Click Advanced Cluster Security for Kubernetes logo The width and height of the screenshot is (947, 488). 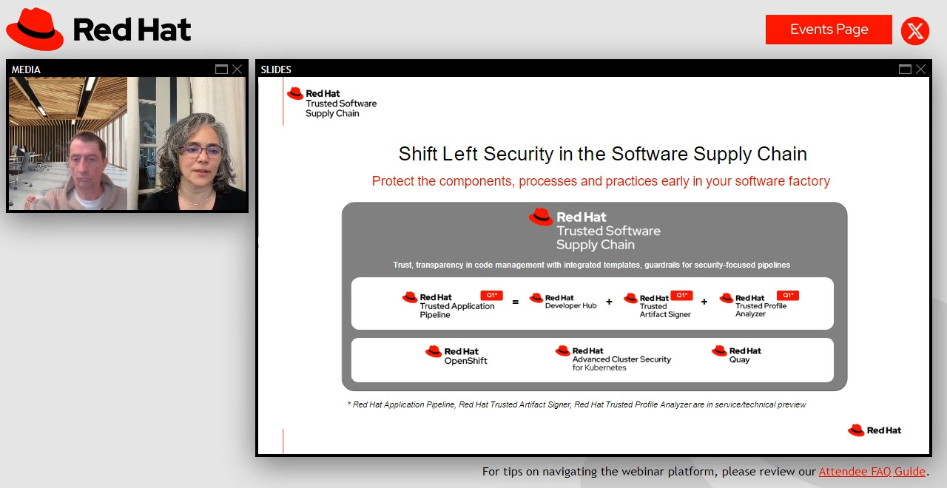coord(613,359)
